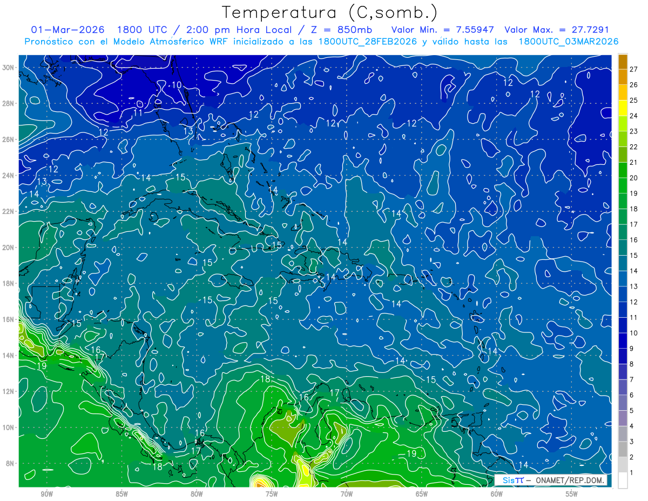Screen dimensions: 648x501
Task: Click the '20N' latitude axis label
Action: click(x=9, y=248)
